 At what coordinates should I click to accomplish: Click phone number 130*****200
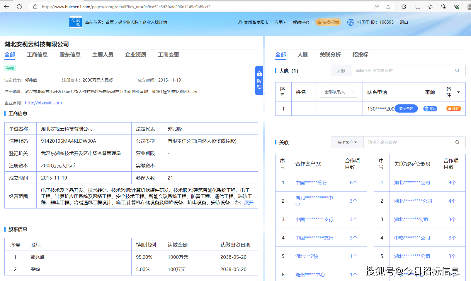tap(381, 109)
